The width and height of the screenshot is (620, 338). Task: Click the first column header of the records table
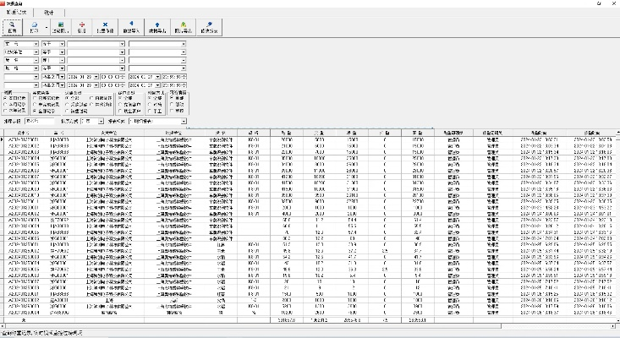click(24, 133)
